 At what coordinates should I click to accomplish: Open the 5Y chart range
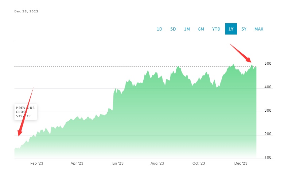pos(244,29)
